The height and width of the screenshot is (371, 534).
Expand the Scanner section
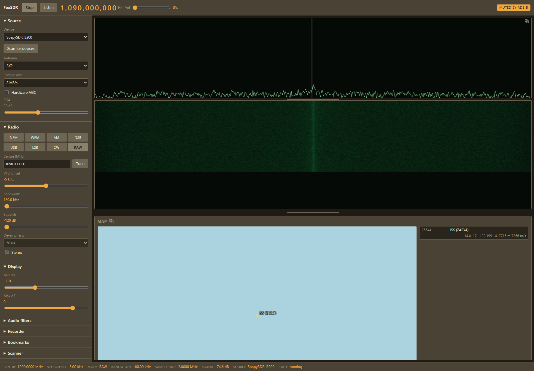click(13, 353)
